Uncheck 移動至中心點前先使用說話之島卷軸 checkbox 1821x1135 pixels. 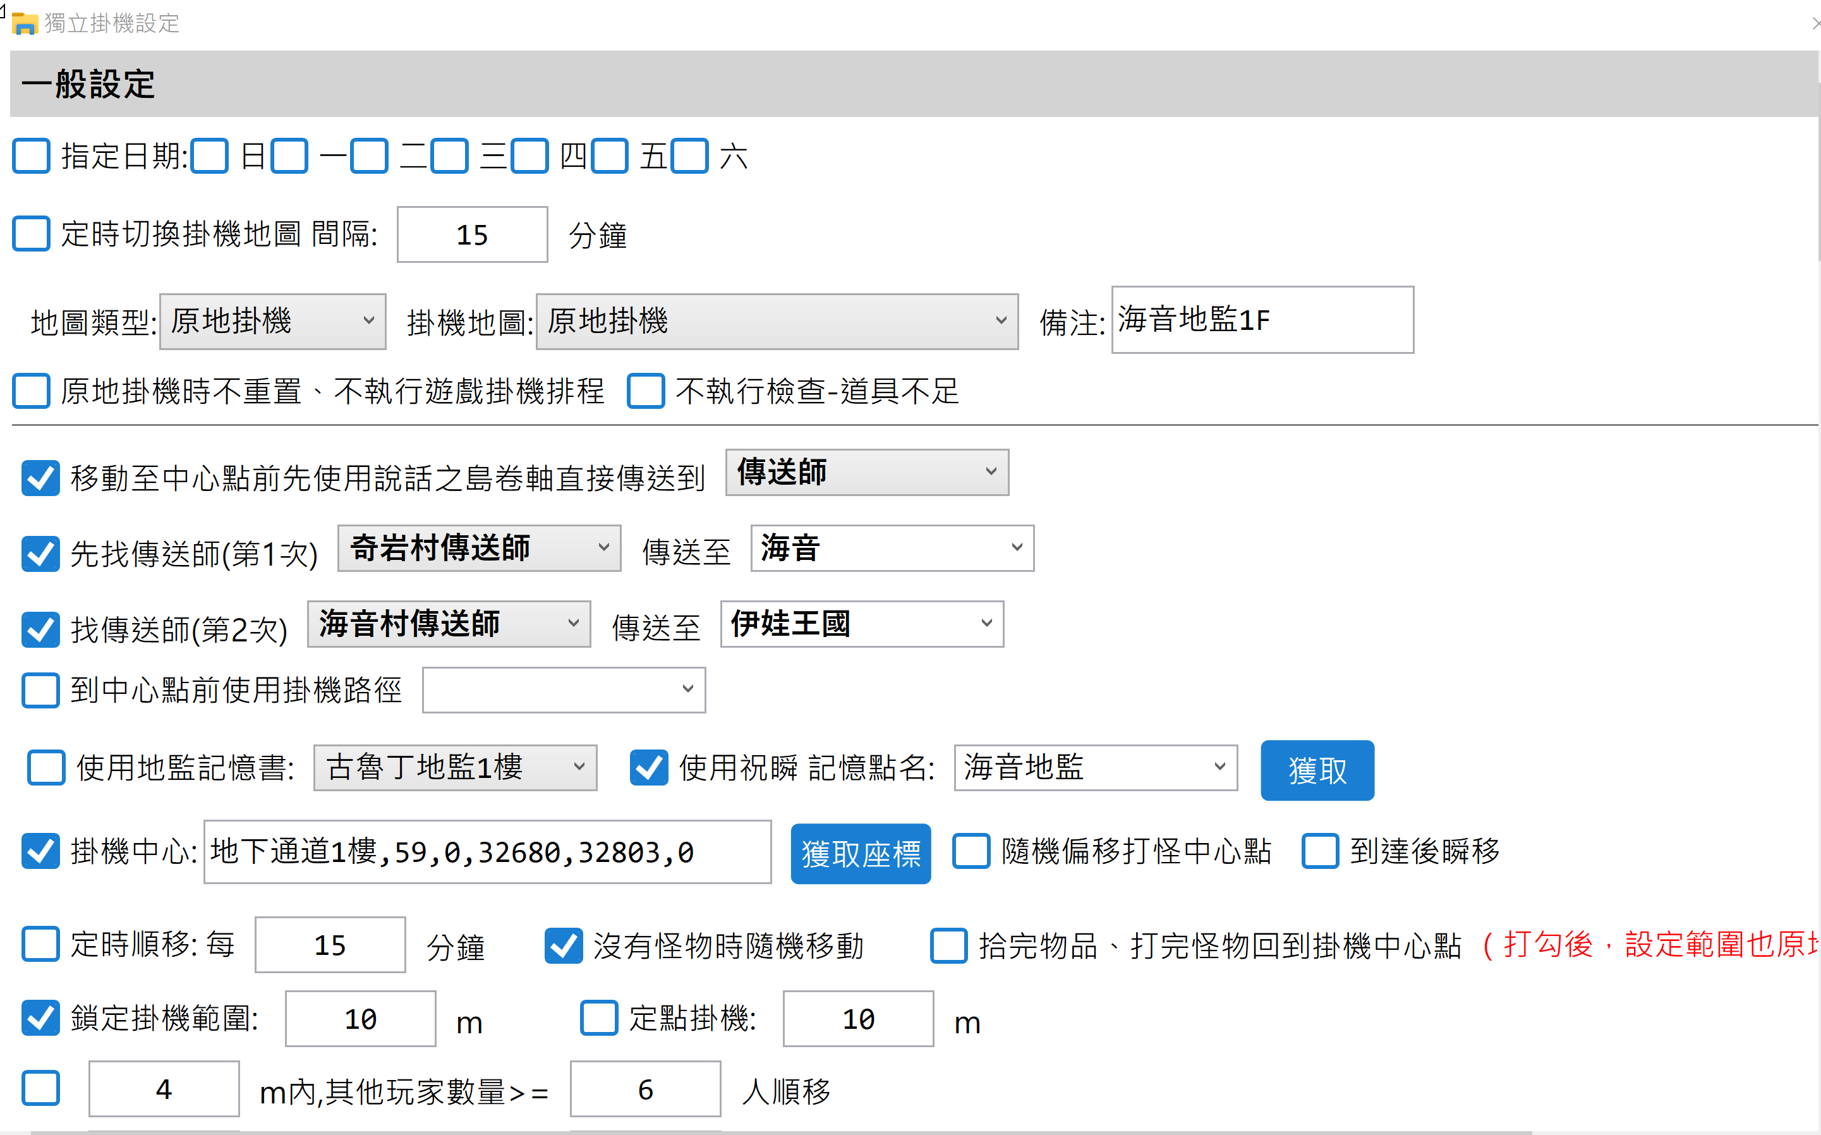click(40, 478)
